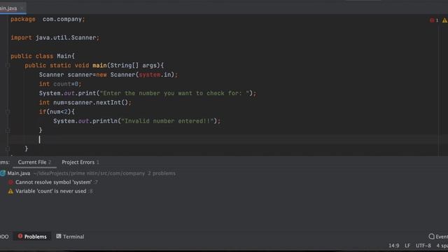Click the 'Invalid number entered!!' string
Image resolution: width=448 pixels, height=252 pixels.
(x=167, y=121)
